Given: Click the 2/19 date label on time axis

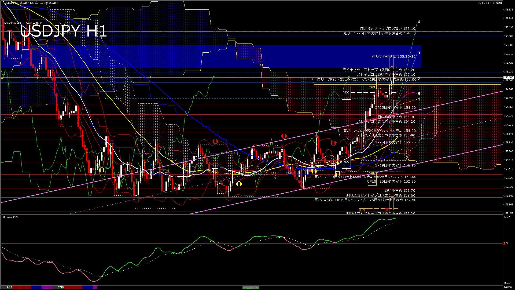Looking at the screenshot, I should tap(61, 287).
